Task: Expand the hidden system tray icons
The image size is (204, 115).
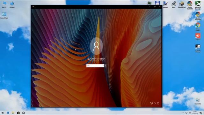Action: tap(183, 113)
